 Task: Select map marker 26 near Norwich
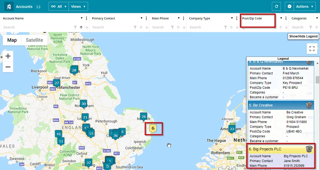[144, 117]
